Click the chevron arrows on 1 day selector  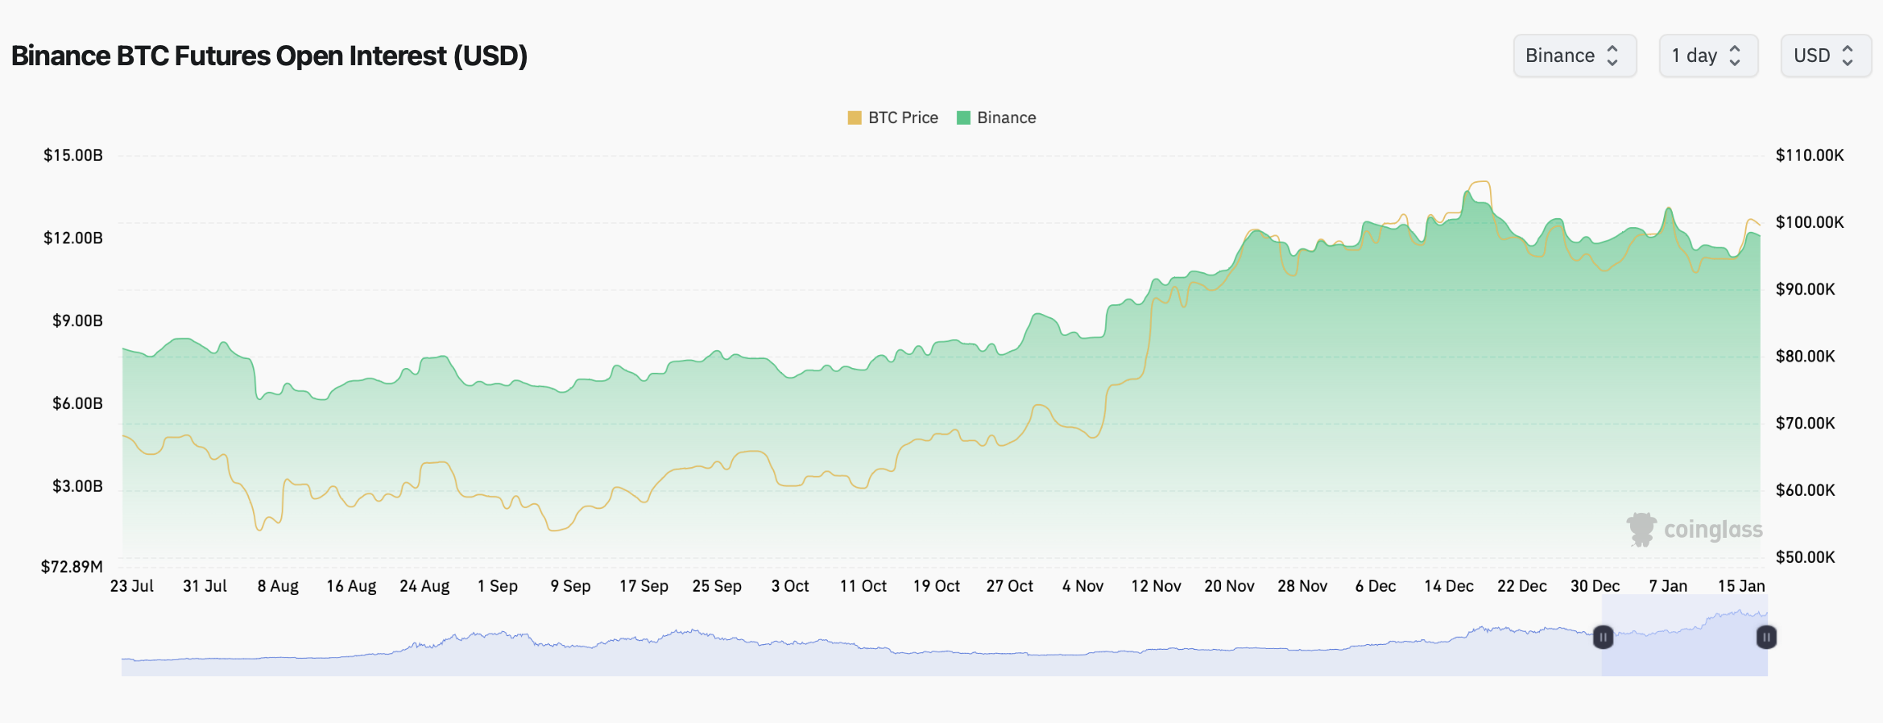(1735, 56)
